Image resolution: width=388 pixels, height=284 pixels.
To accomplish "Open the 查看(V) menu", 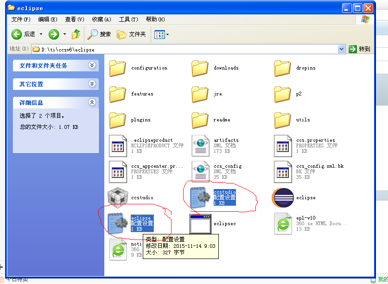I will (x=75, y=19).
